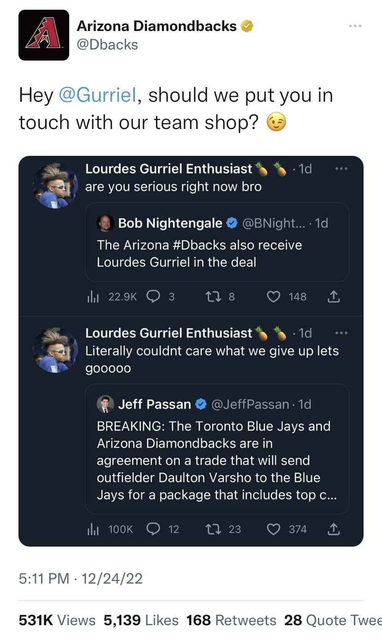382x640 pixels.
Task: Click reply icon with 3 replies
Action: click(153, 297)
